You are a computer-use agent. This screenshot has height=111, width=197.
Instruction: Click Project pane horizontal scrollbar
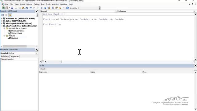click(x=15, y=46)
